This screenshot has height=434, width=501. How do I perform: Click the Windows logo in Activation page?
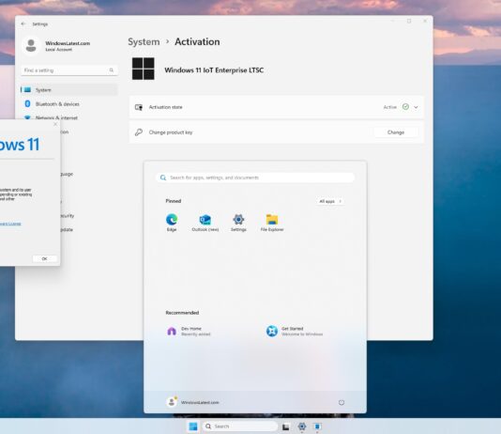[144, 69]
